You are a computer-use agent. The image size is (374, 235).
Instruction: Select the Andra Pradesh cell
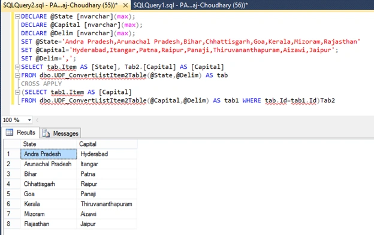[x=49, y=154]
